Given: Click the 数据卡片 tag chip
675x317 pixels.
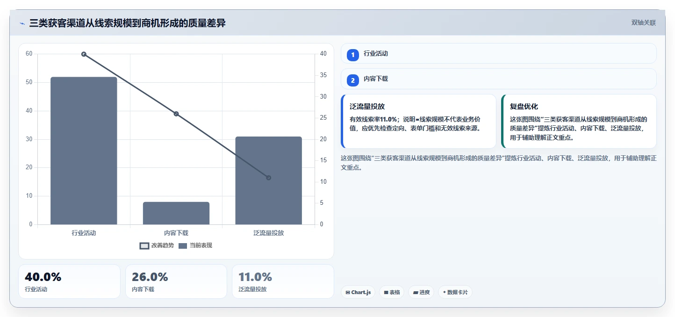Looking at the screenshot, I should 455,292.
